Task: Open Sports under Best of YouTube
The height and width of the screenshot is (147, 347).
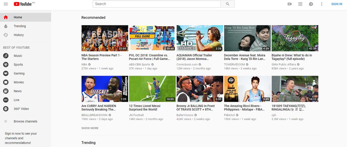Action: pos(25,64)
